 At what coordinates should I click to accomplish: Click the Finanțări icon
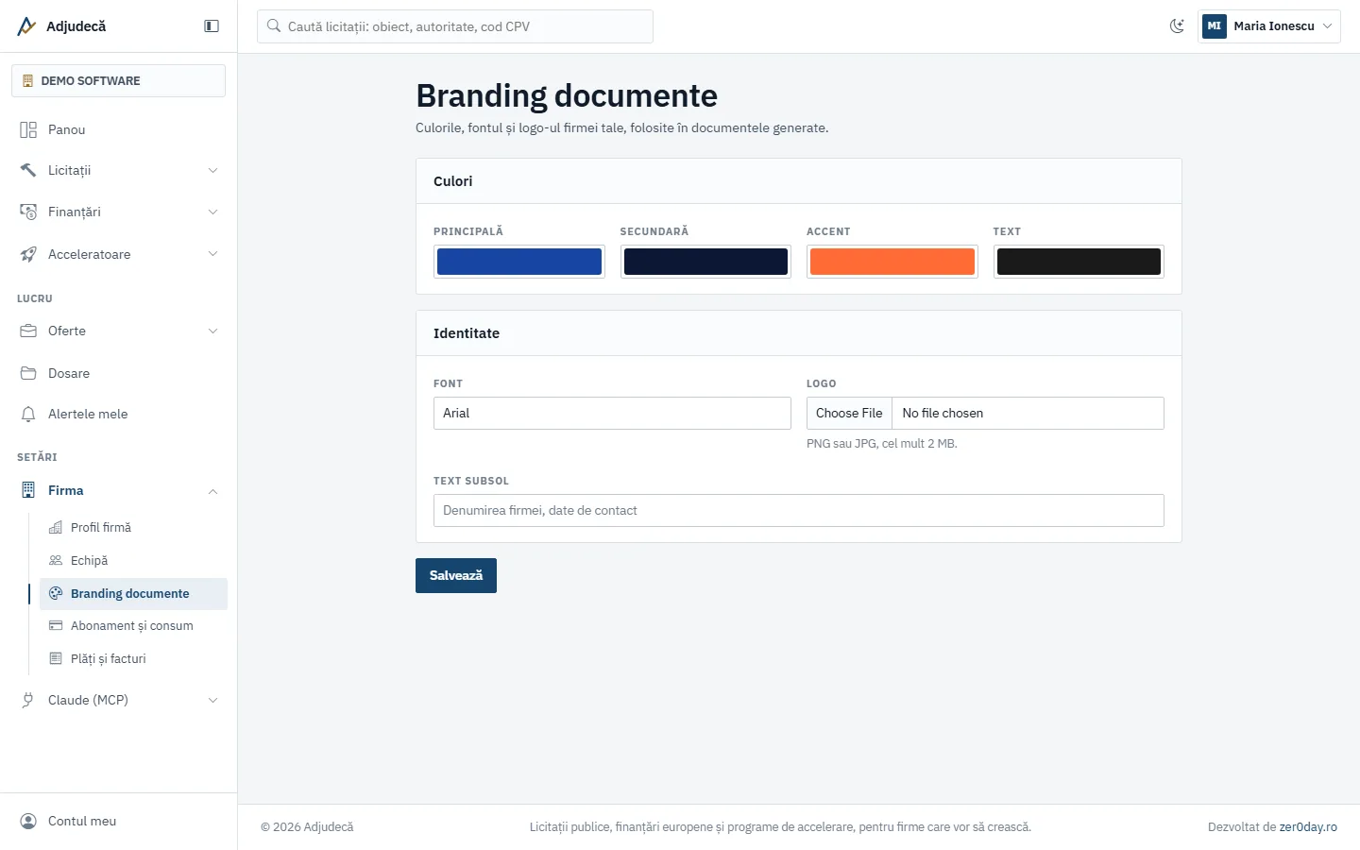coord(28,212)
